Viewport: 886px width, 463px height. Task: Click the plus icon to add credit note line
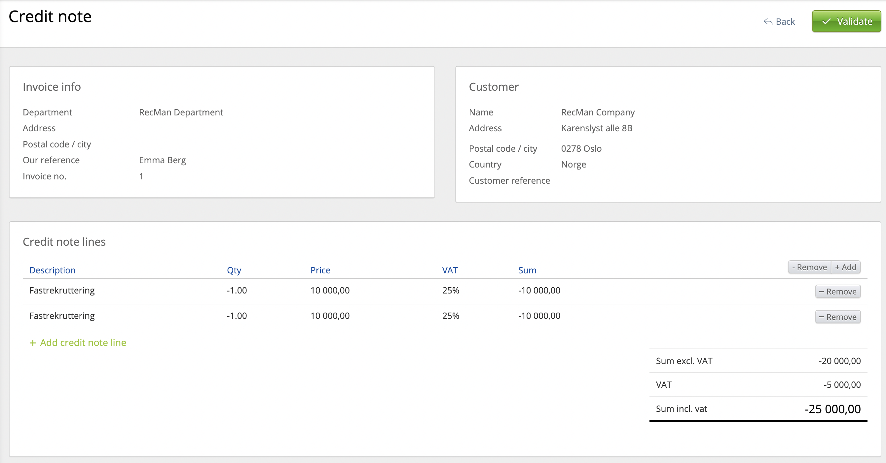click(x=33, y=343)
